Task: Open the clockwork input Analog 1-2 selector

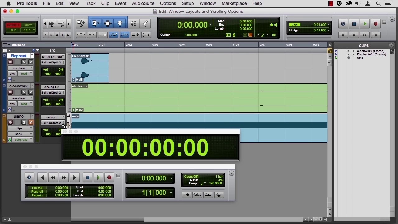Action: (x=53, y=87)
